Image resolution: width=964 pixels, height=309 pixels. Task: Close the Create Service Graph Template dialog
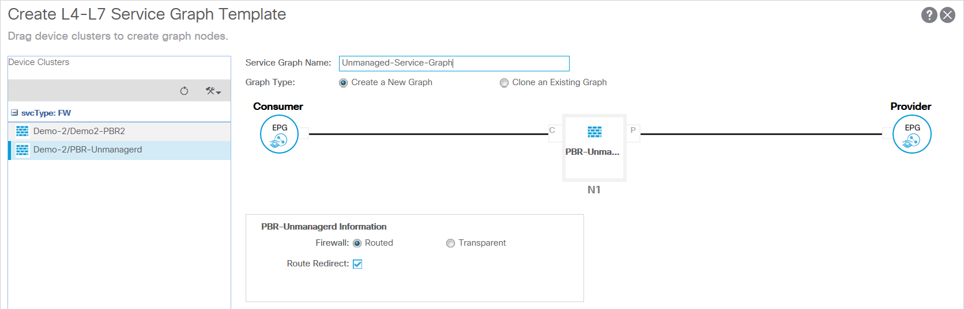tap(947, 15)
